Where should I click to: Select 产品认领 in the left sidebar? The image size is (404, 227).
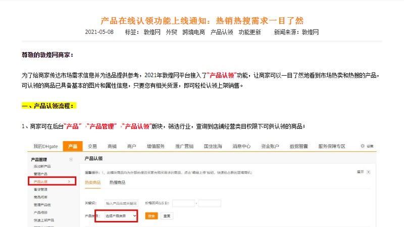pos(52,182)
